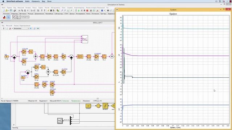The image size is (232, 130).
Task: Switch to the Операторы palette tab
Action: point(14,14)
